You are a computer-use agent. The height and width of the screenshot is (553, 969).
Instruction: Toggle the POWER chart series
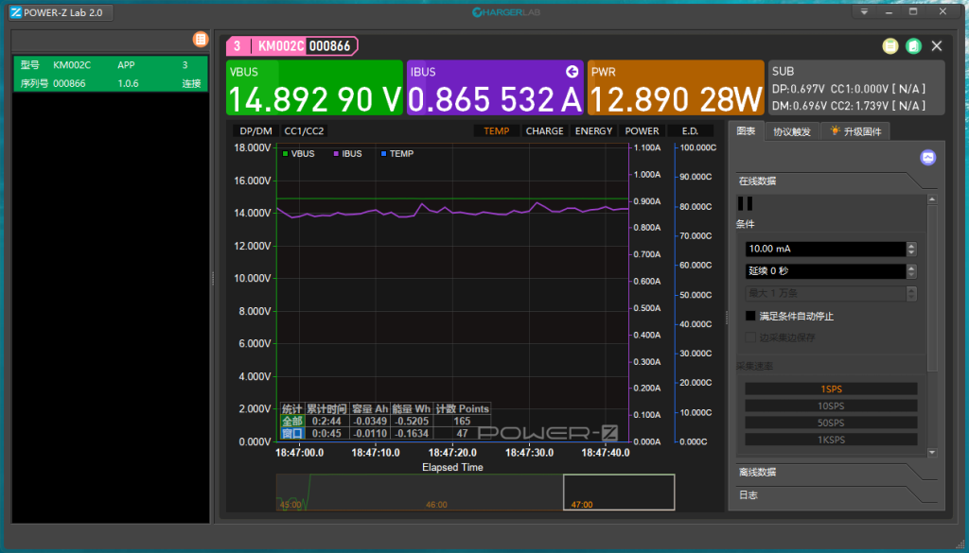click(642, 130)
